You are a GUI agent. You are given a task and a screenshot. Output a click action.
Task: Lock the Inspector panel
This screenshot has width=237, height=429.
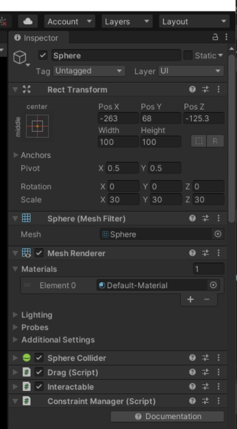point(215,37)
